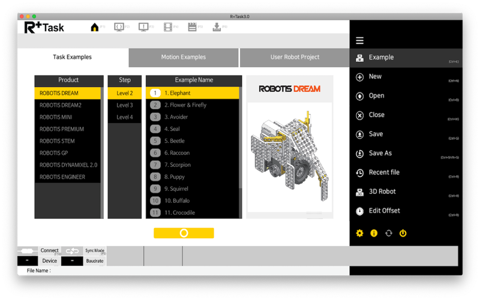Screen dimensions: 480x300
Task: Open the monitor debug icon (F3)
Action: (x=143, y=27)
